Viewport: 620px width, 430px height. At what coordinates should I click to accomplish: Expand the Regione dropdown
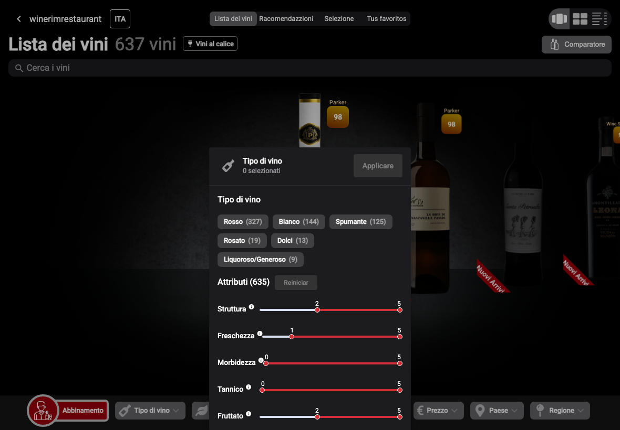point(560,410)
